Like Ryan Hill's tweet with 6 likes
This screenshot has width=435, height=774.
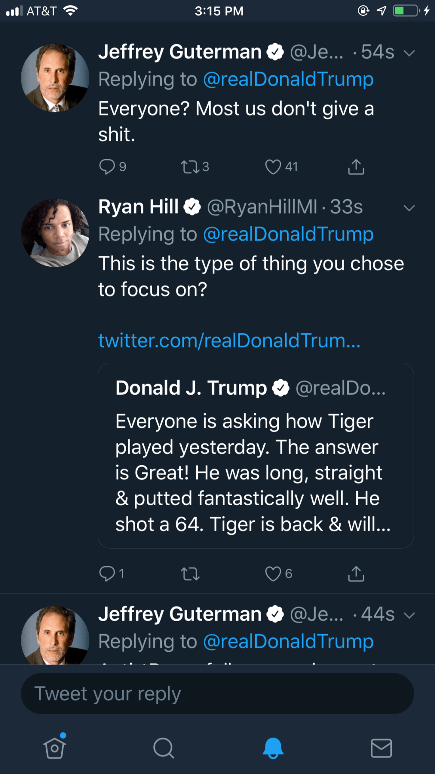[273, 574]
